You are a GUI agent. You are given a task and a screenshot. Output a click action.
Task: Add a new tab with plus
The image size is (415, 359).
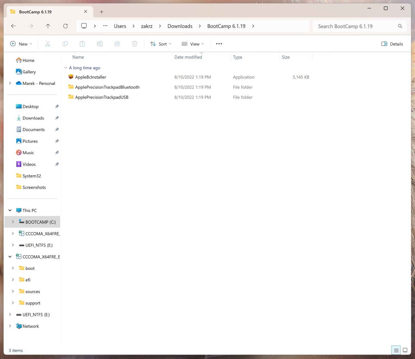tap(102, 12)
